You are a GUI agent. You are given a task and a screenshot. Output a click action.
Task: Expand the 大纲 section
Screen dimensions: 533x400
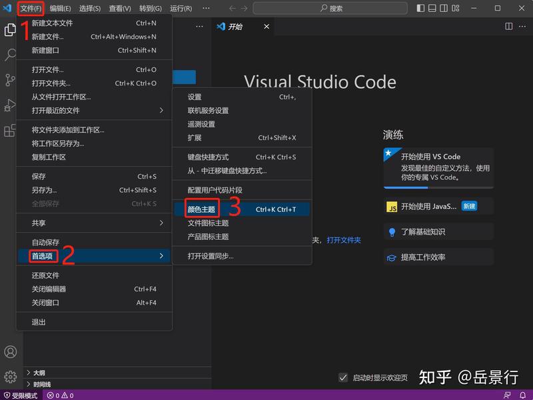point(117,373)
